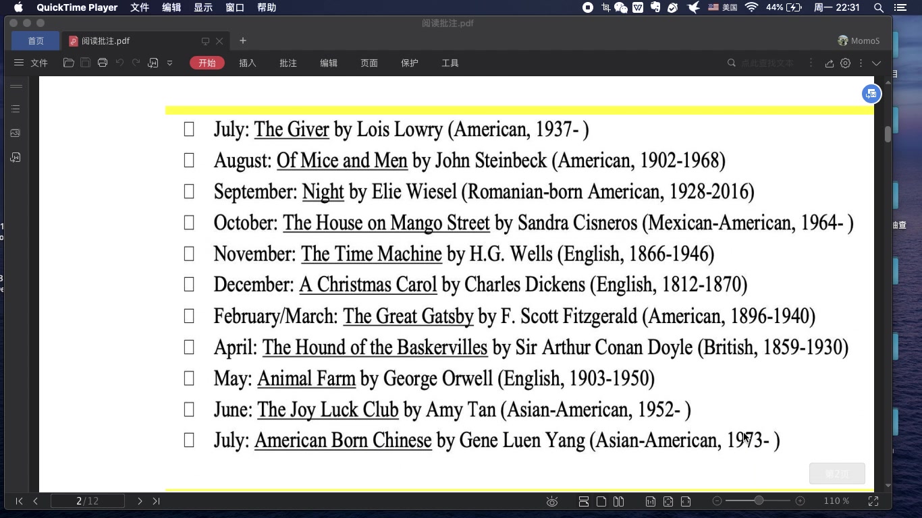Undo the last action
Screen dimensions: 922x518
[119, 63]
